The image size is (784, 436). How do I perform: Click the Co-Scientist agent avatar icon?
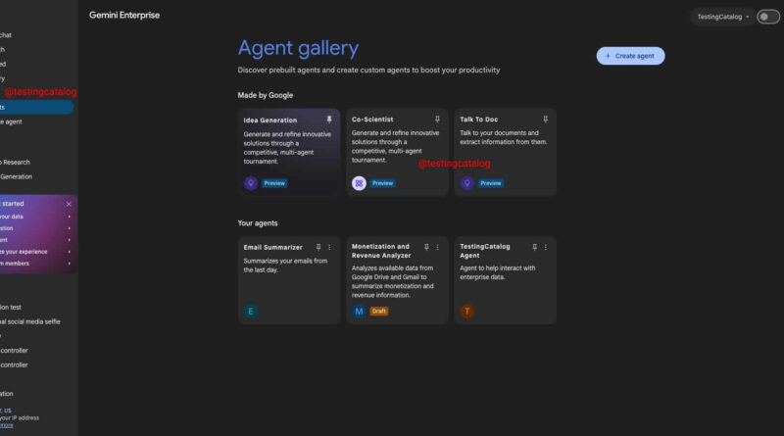(x=359, y=183)
